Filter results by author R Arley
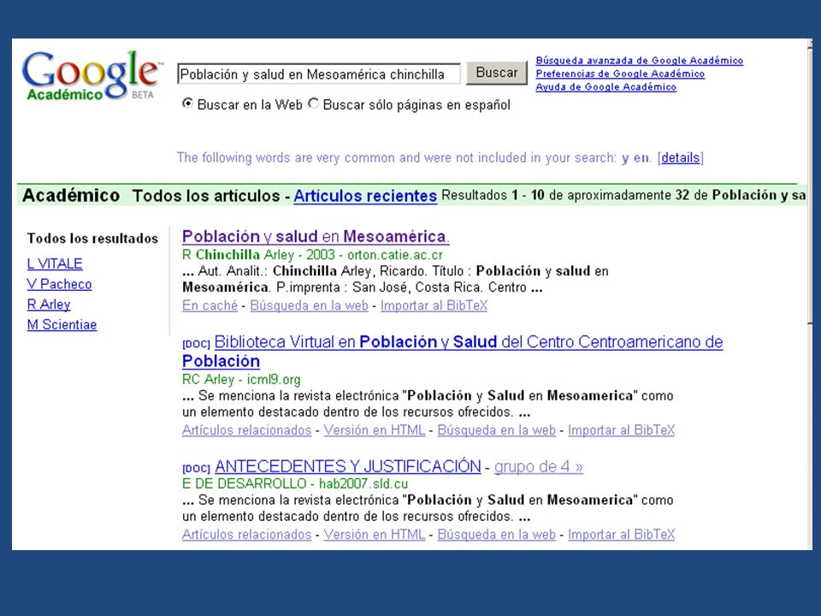 click(49, 305)
